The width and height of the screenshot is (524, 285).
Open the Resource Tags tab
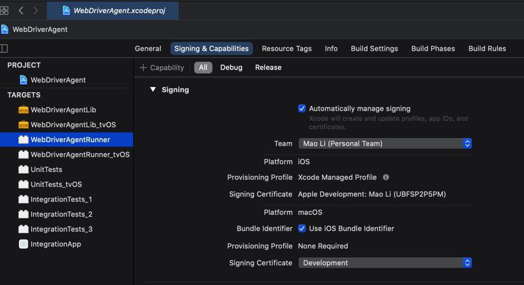[287, 49]
